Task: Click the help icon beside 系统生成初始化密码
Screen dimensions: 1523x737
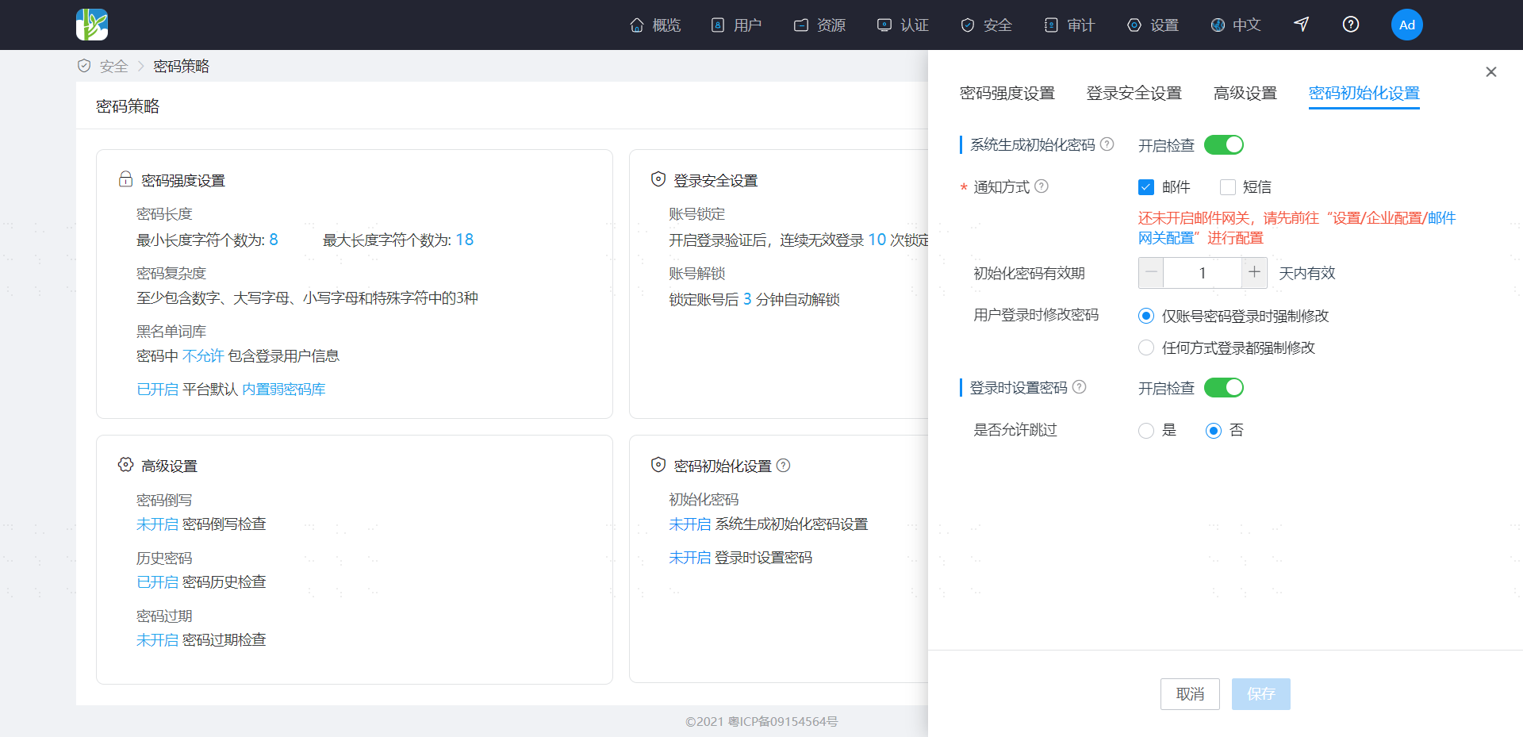Action: pyautogui.click(x=1107, y=144)
